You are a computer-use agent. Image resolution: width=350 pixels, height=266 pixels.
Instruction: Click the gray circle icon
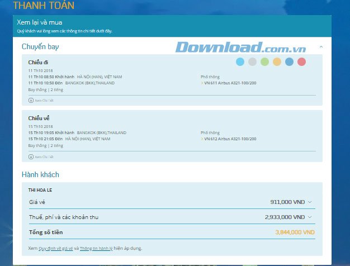coord(252,62)
